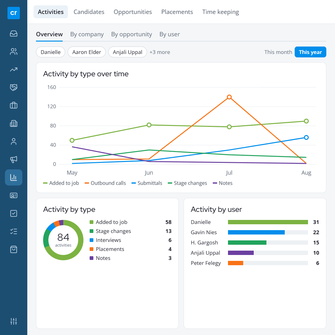Select the bar chart reports icon

[x=13, y=177]
